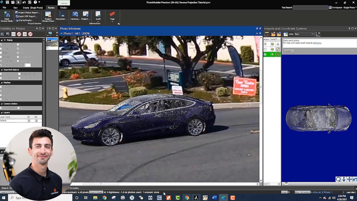
Task: Enable Point Review Mode
Action: click(6, 17)
